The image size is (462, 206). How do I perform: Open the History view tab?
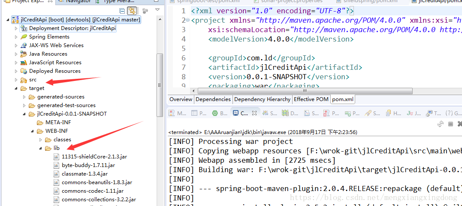[393, 113]
